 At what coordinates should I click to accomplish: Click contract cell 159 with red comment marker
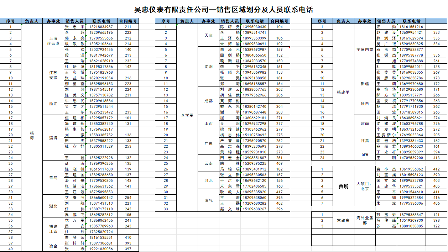(x=279, y=49)
